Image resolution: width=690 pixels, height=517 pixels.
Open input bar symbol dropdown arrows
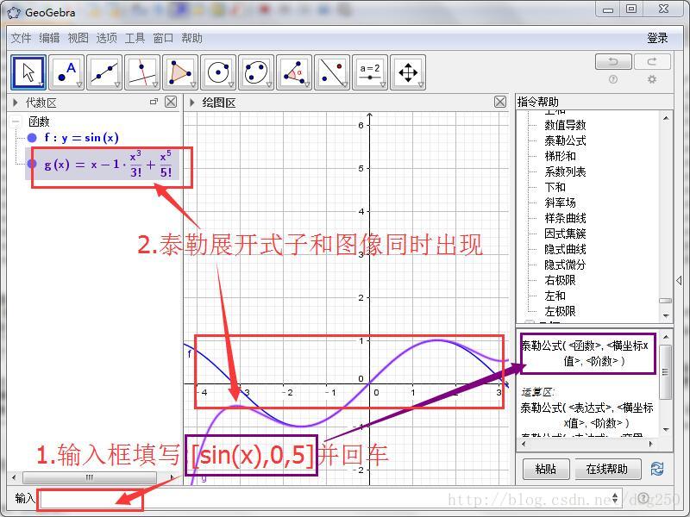(x=615, y=498)
